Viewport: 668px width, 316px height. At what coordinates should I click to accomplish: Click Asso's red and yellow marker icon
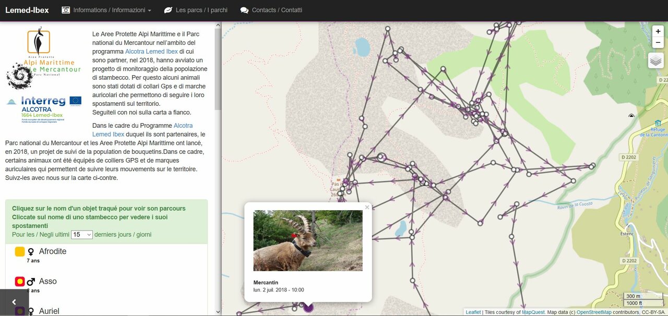[x=20, y=282]
